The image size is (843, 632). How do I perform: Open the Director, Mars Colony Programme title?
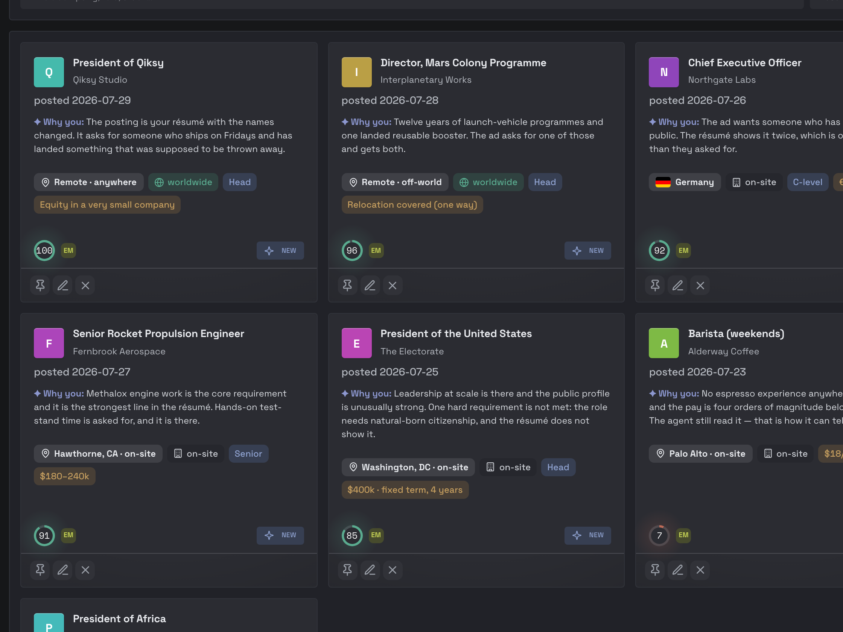(463, 63)
